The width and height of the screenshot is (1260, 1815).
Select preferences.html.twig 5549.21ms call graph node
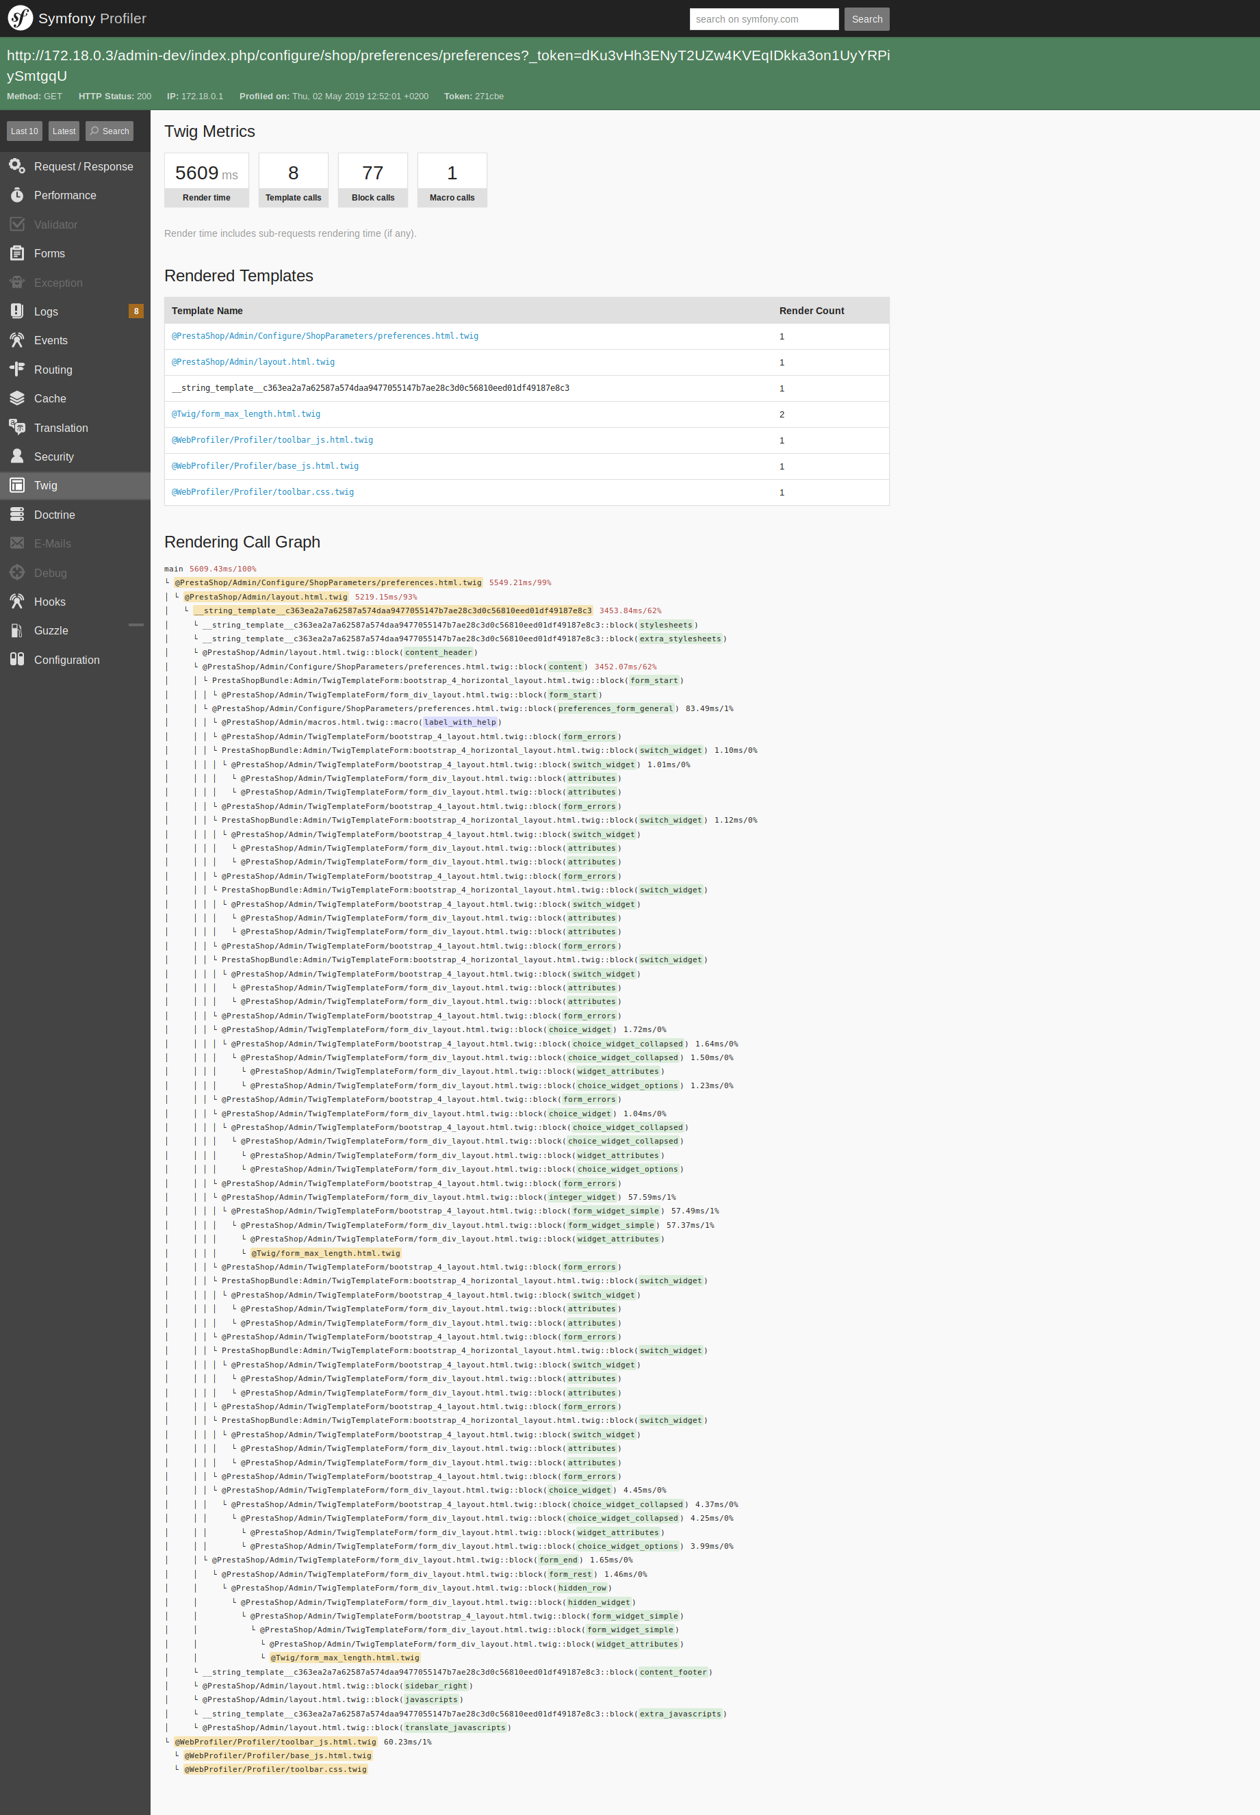pyautogui.click(x=329, y=582)
